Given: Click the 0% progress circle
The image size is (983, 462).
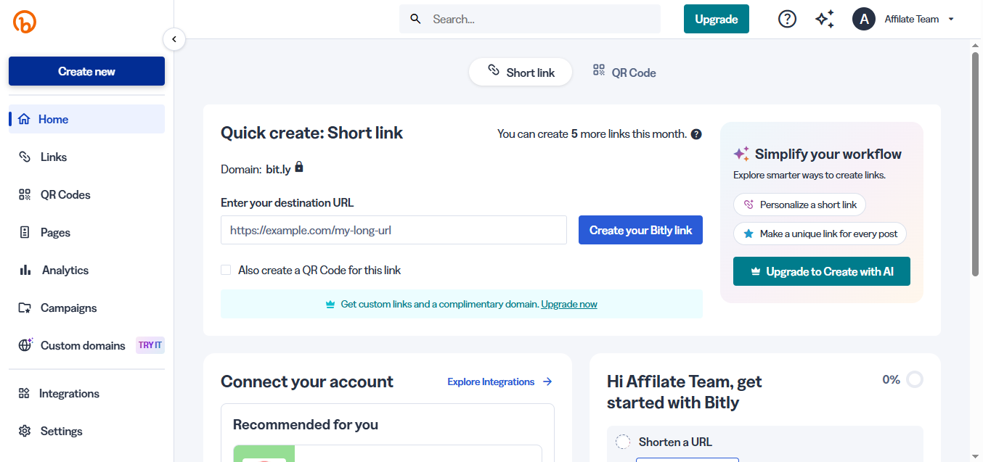Looking at the screenshot, I should (915, 379).
